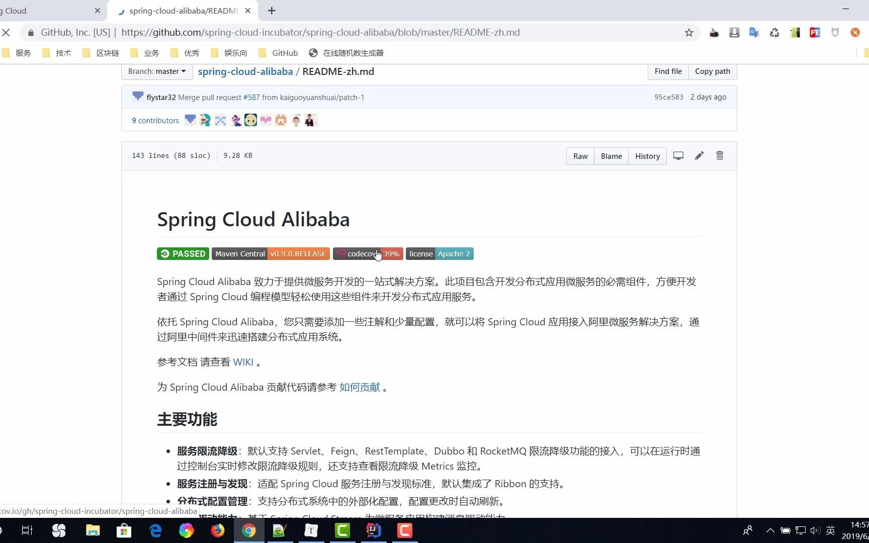Click the orange circular extension icon
Screen dimensions: 869x543
point(855,33)
